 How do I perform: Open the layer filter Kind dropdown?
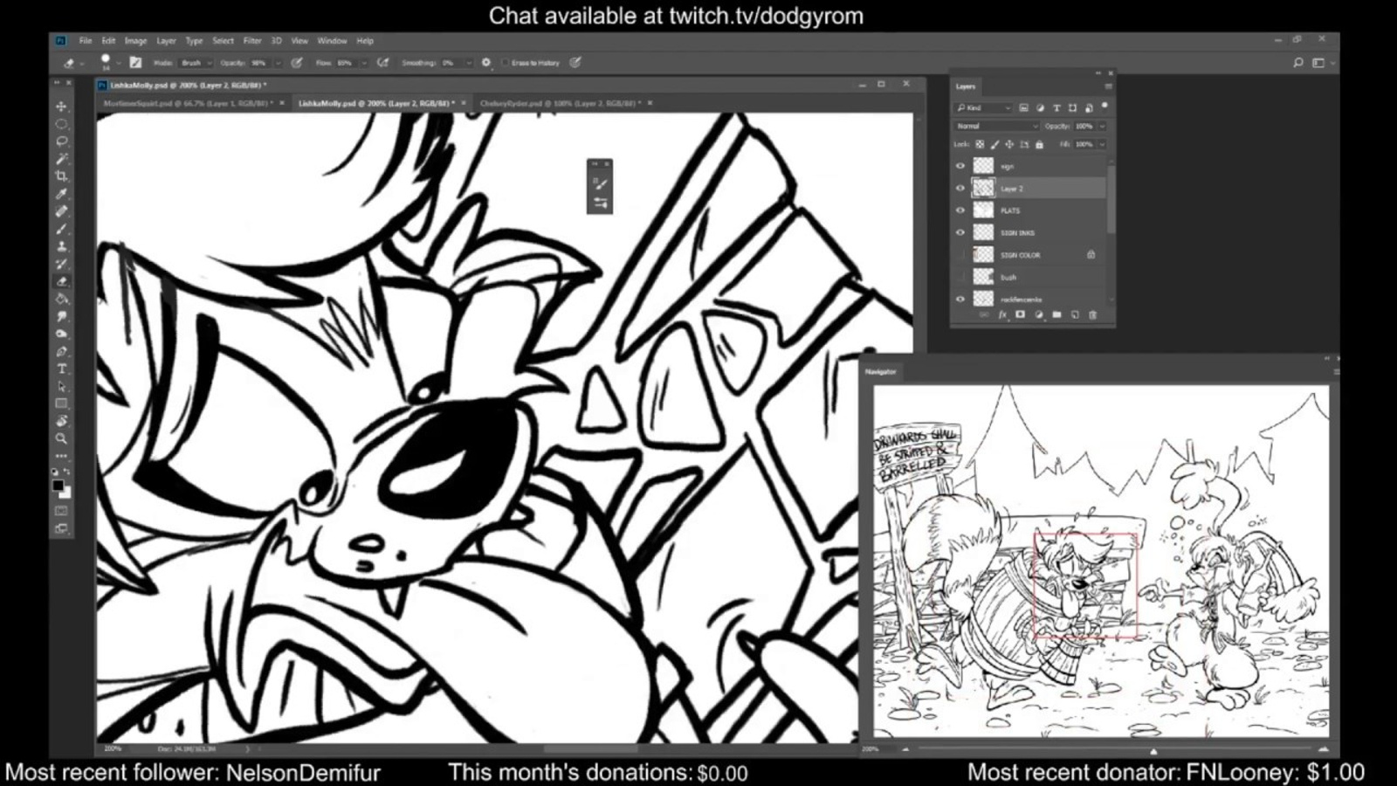983,108
